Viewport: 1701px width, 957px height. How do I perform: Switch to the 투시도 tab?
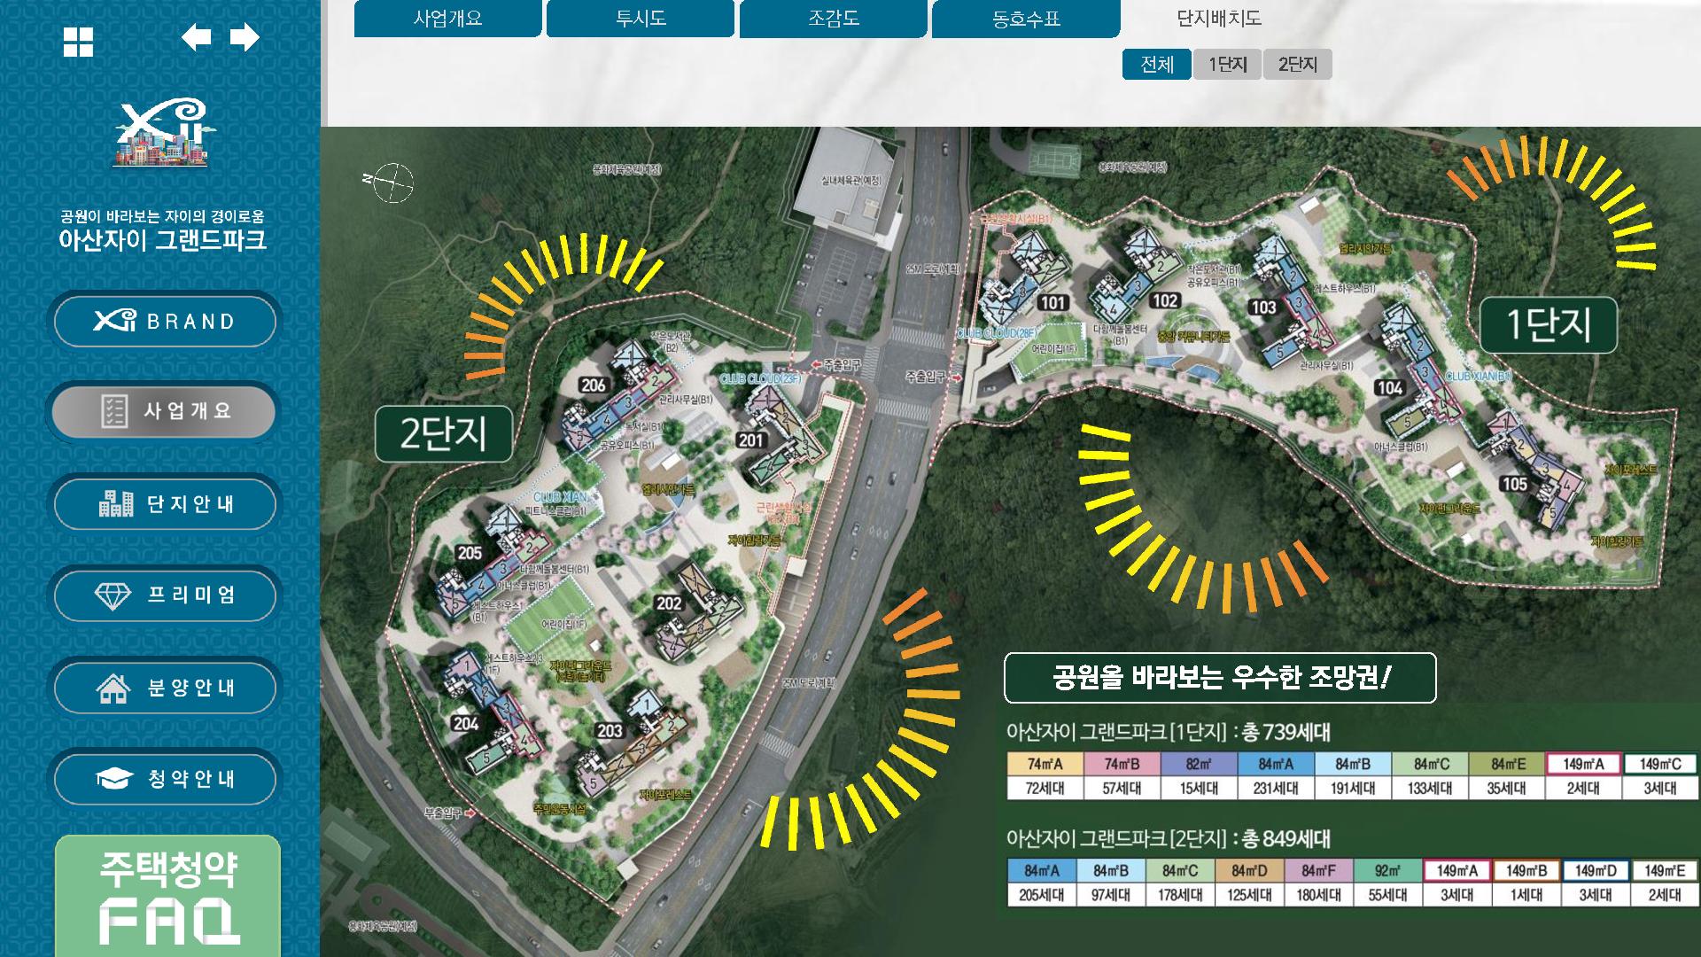click(x=641, y=19)
